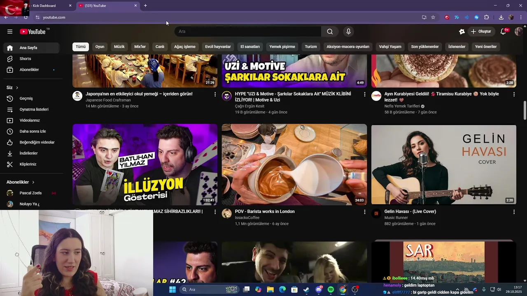Open the YouTube hamburger guide menu
This screenshot has height=296, width=527.
10,32
